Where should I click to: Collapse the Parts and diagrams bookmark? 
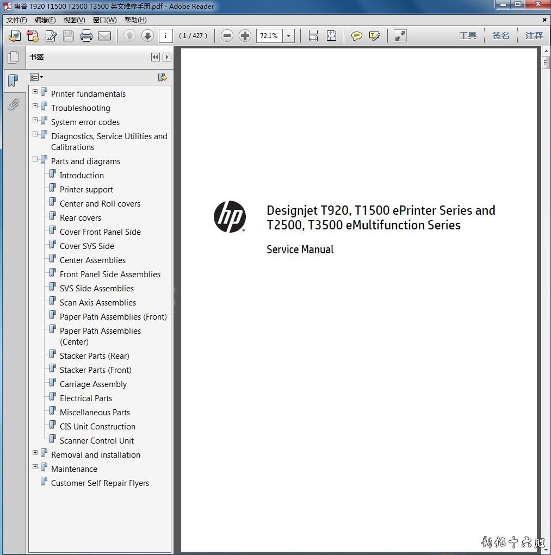point(35,159)
